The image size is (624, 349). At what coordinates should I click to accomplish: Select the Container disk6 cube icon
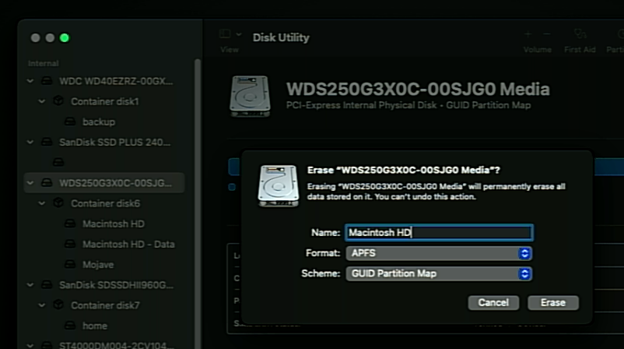pyautogui.click(x=58, y=203)
